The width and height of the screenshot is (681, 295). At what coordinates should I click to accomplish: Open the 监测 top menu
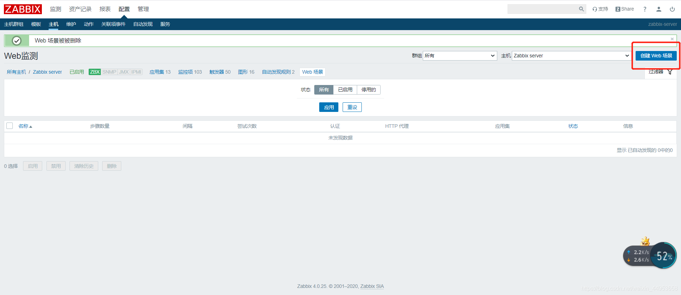[x=56, y=9]
